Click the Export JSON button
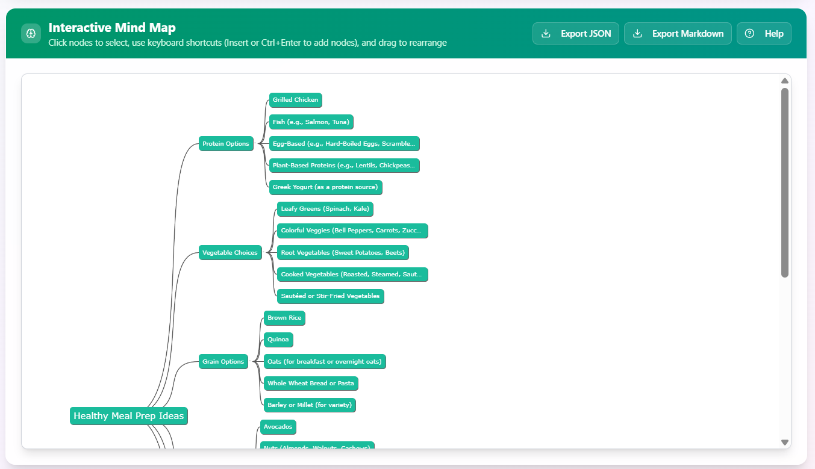This screenshot has height=469, width=815. [575, 33]
